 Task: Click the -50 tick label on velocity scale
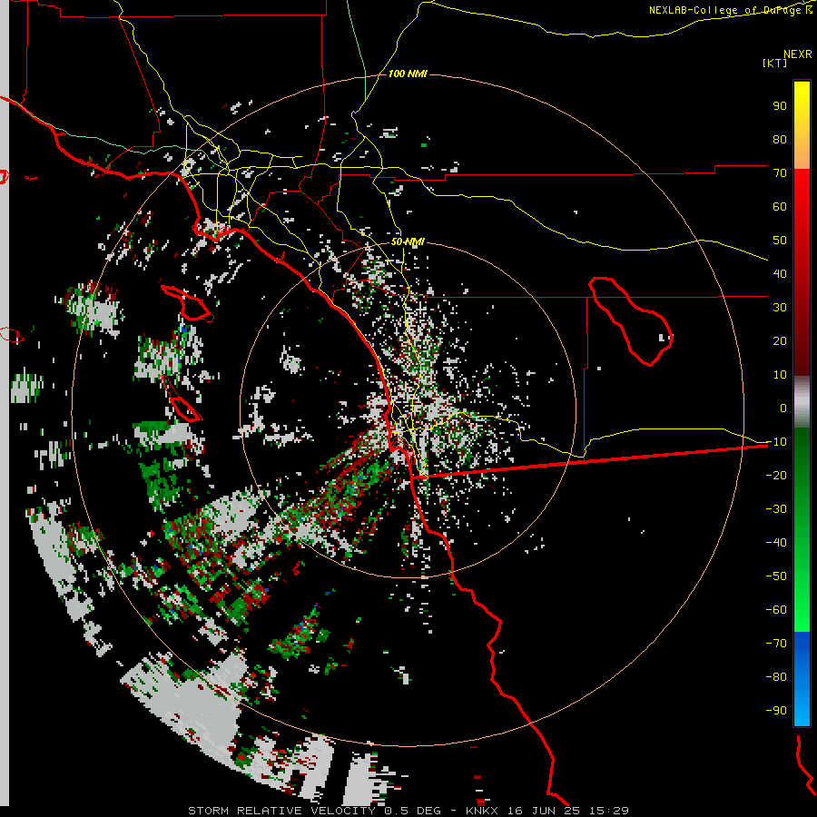[776, 576]
